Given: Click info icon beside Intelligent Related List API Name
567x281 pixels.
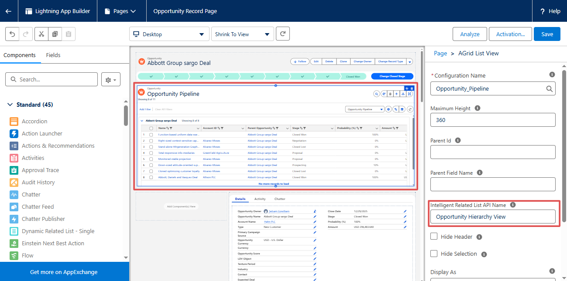Looking at the screenshot, I should 513,205.
